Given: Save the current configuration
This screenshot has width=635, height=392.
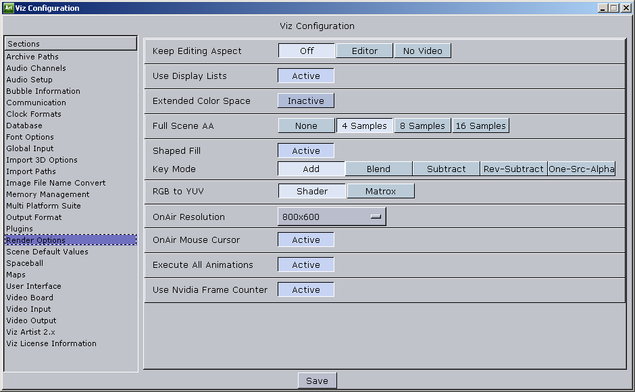Looking at the screenshot, I should click(317, 380).
